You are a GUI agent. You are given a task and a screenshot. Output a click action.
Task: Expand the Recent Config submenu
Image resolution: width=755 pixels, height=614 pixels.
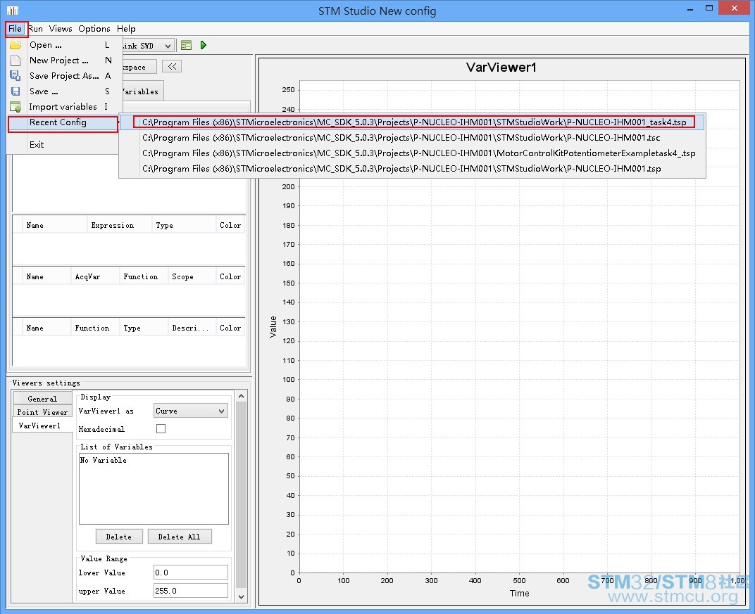pyautogui.click(x=63, y=122)
